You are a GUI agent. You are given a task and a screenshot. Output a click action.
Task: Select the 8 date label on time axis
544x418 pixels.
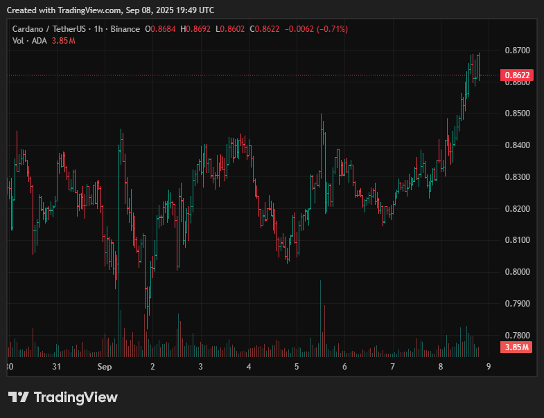coord(441,367)
